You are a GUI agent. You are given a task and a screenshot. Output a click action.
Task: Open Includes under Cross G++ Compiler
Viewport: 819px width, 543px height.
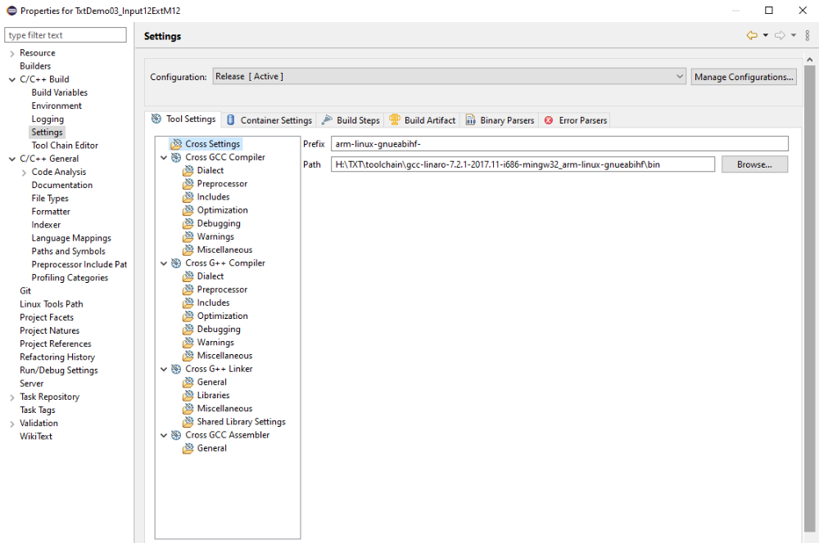(x=213, y=303)
